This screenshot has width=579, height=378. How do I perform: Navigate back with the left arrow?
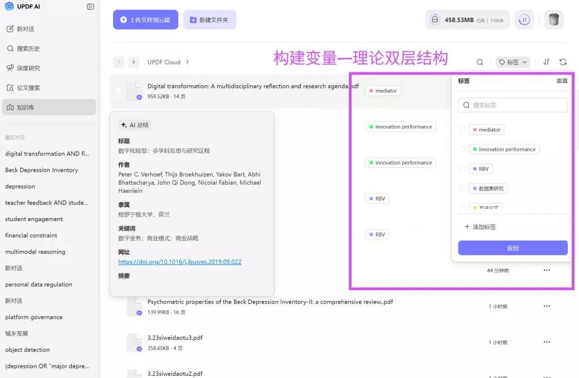coord(119,62)
